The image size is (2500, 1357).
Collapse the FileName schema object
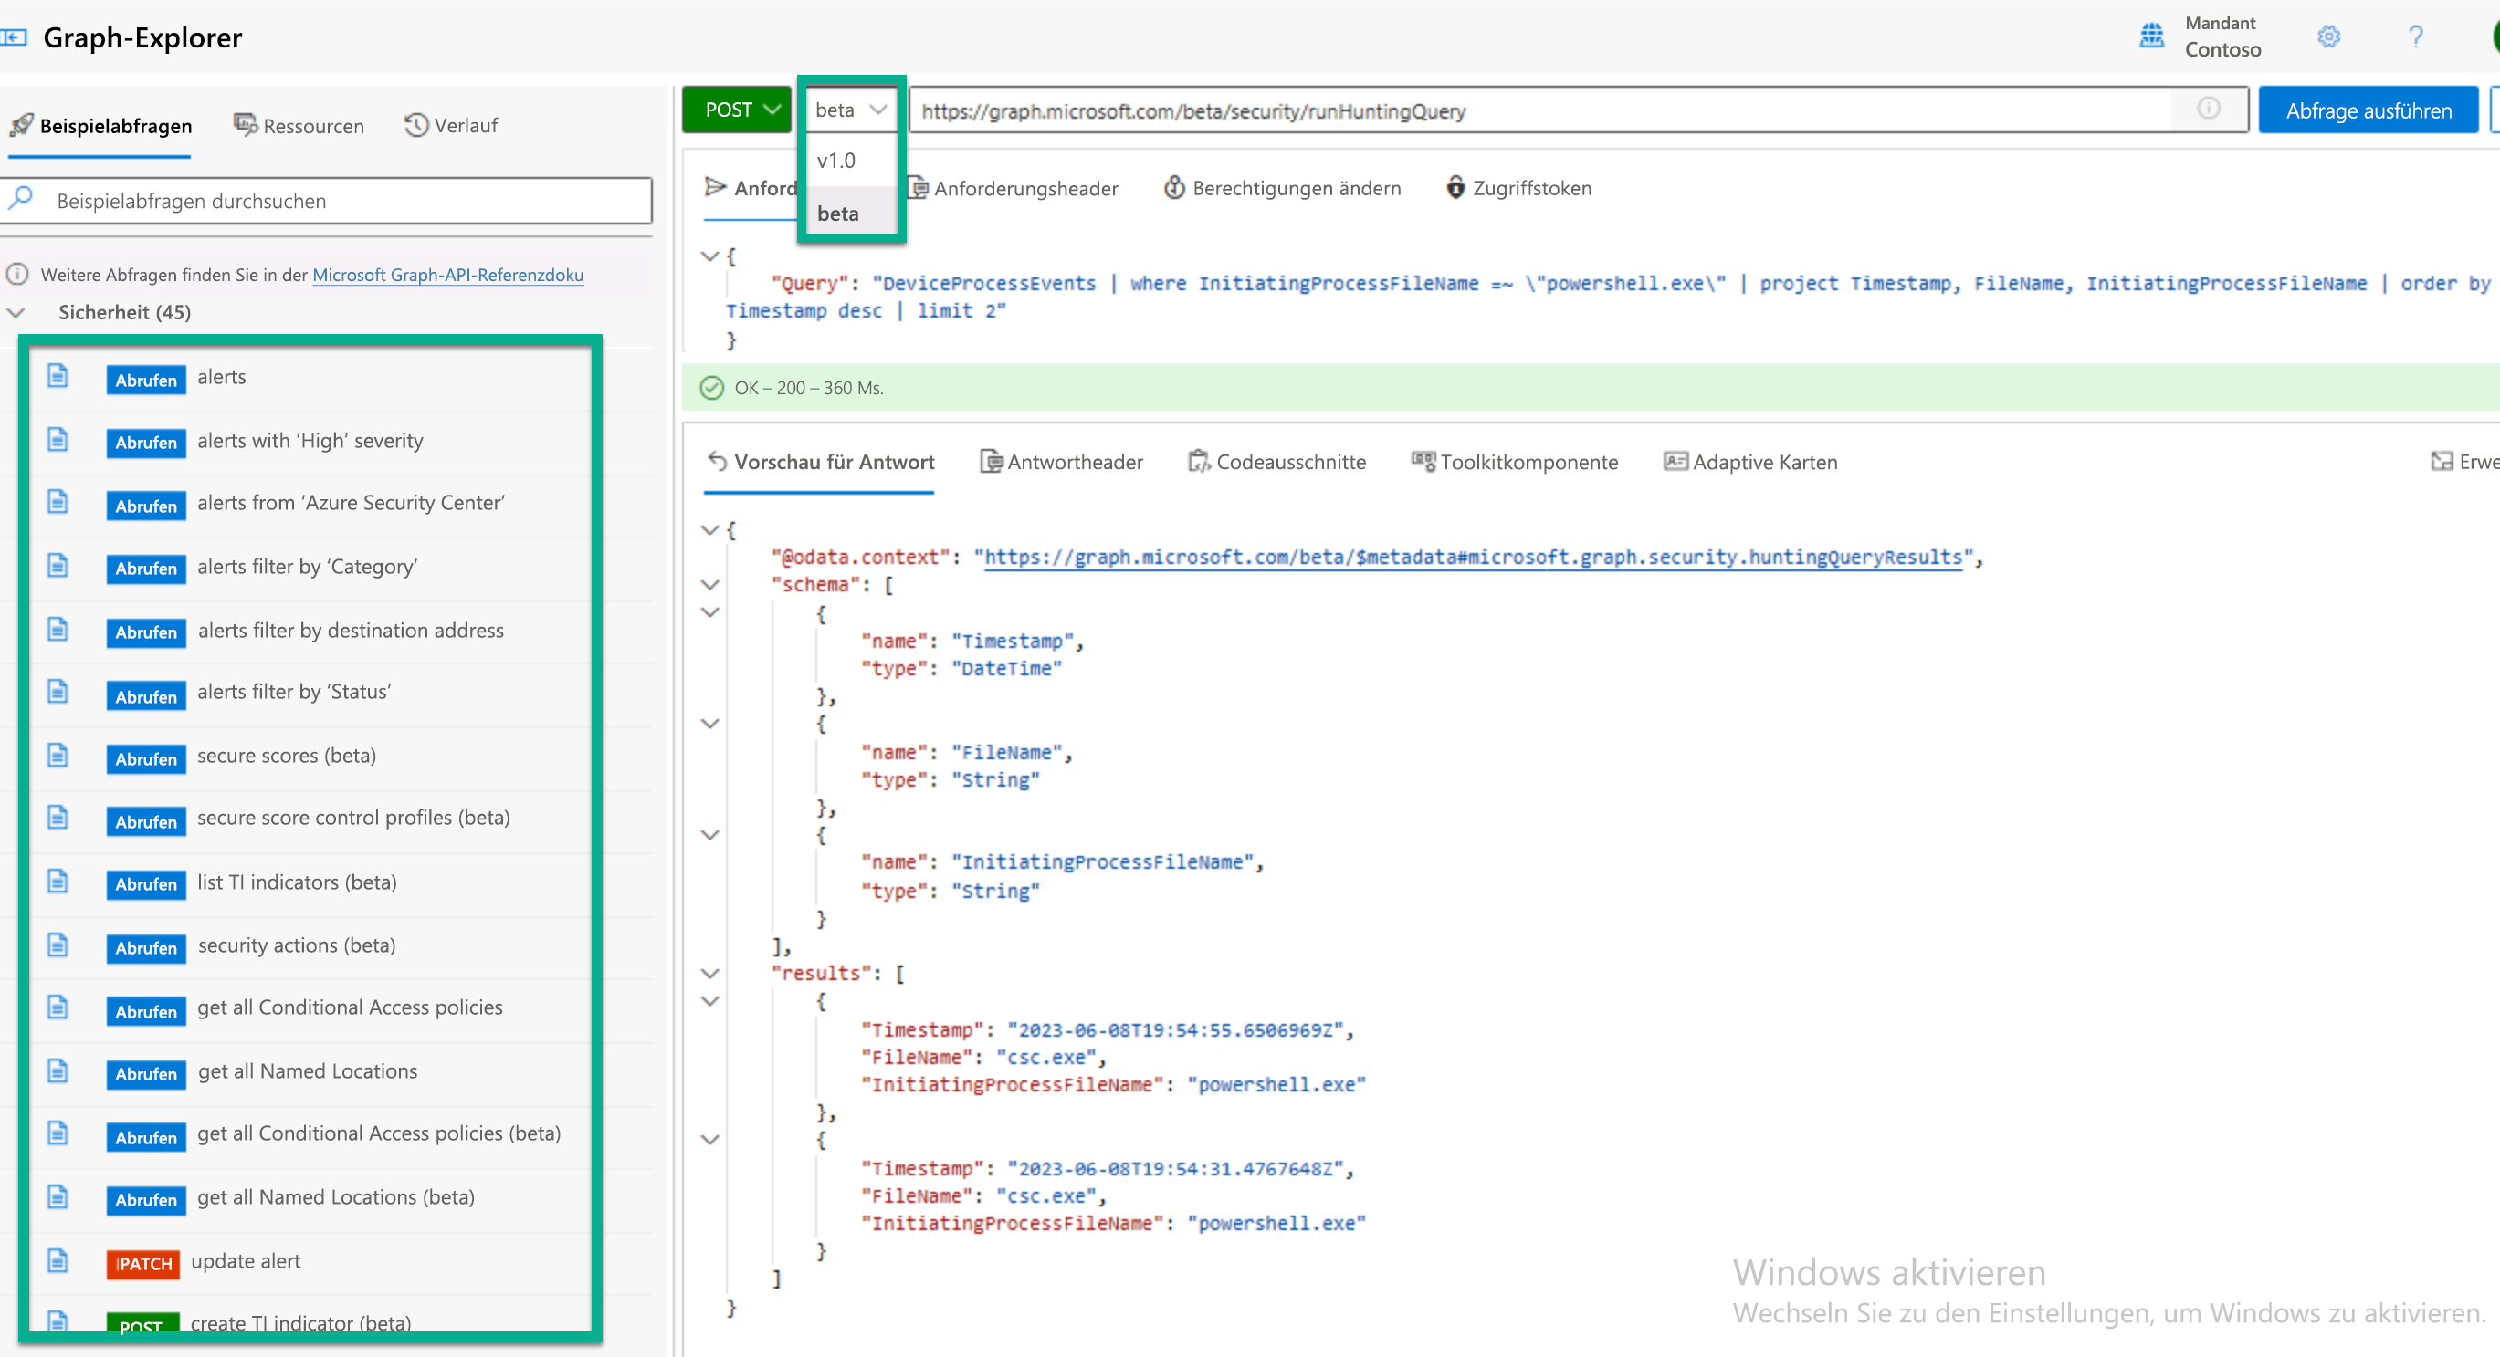pos(710,724)
